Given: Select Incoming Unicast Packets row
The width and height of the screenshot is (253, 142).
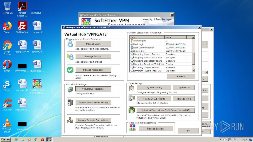Looking at the screenshot, I should tap(161, 67).
